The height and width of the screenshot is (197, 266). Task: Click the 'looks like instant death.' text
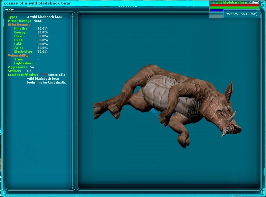47,83
